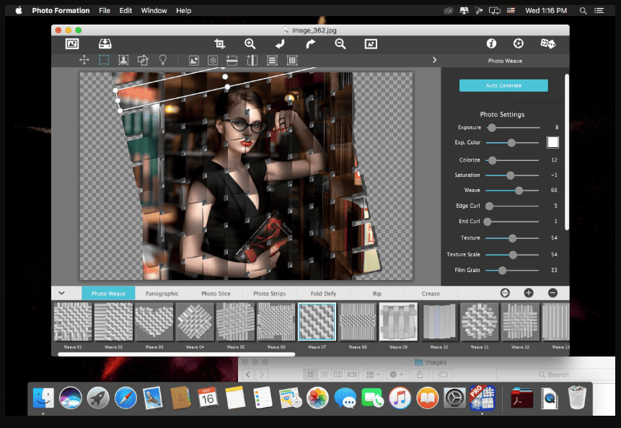Screen dimensions: 621x428
Task: Collapse the presets tray chevron
Action: click(62, 293)
